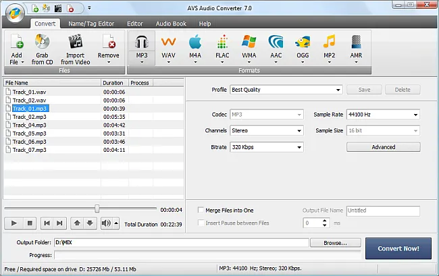This screenshot has width=439, height=276.
Task: Select WMA output format
Action: [249, 49]
